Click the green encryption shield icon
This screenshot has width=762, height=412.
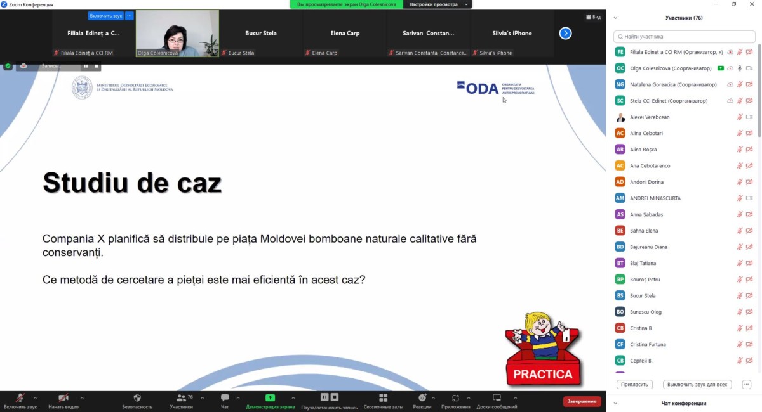(x=8, y=65)
